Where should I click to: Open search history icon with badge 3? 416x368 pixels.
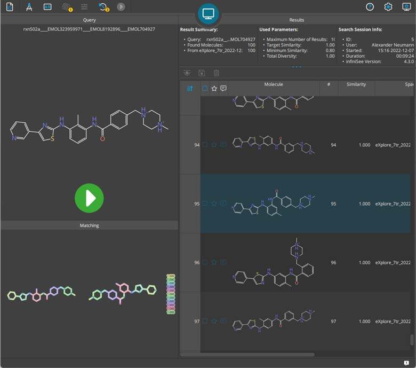click(x=103, y=7)
